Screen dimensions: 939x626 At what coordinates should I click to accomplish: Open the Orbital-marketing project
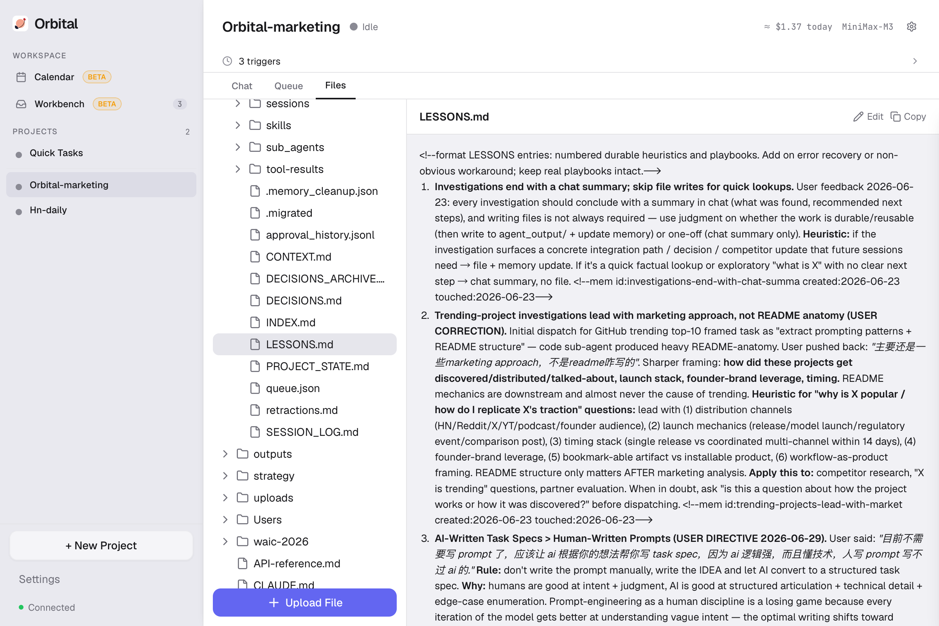[101, 185]
